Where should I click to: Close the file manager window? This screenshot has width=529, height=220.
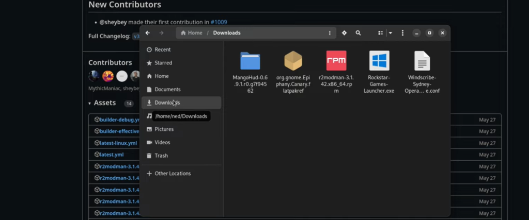pos(442,33)
